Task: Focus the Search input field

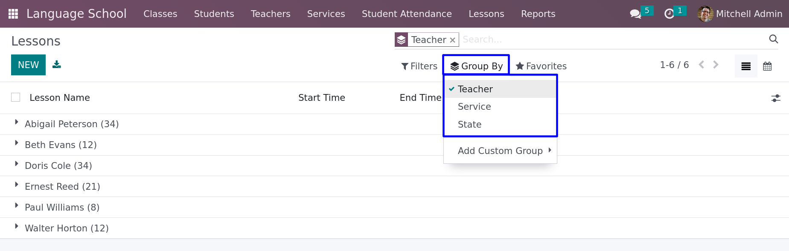Action: [613, 40]
